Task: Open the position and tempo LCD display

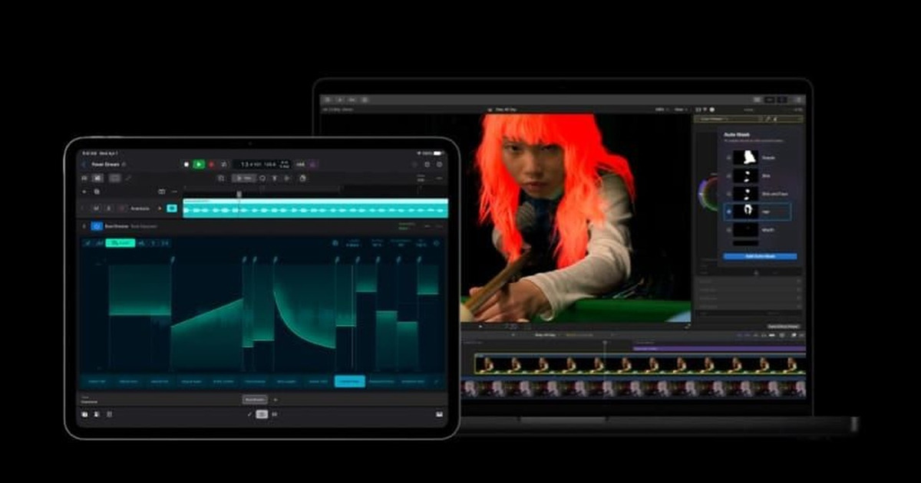Action: pos(261,164)
